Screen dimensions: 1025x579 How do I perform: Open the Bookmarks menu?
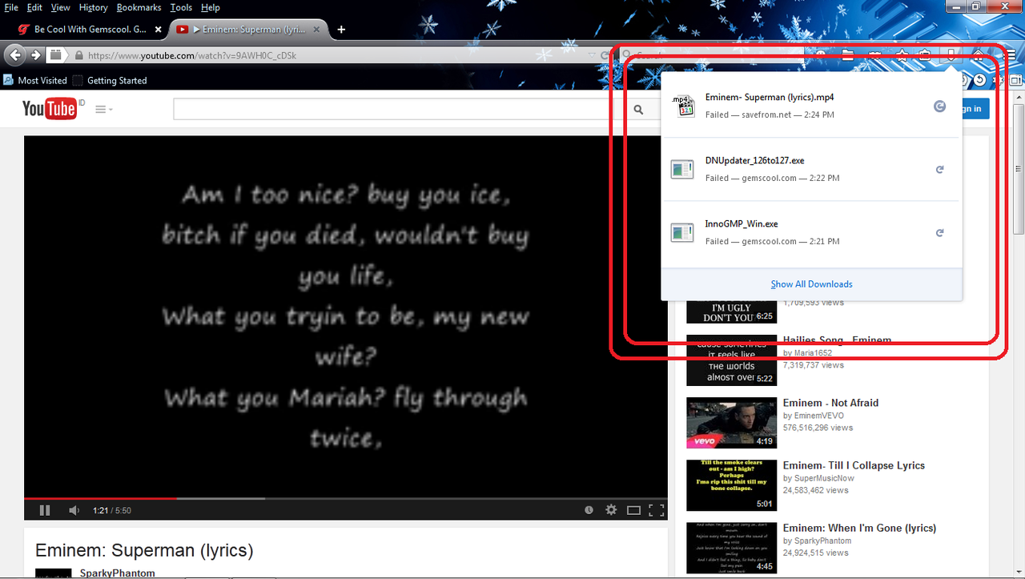pyautogui.click(x=139, y=7)
